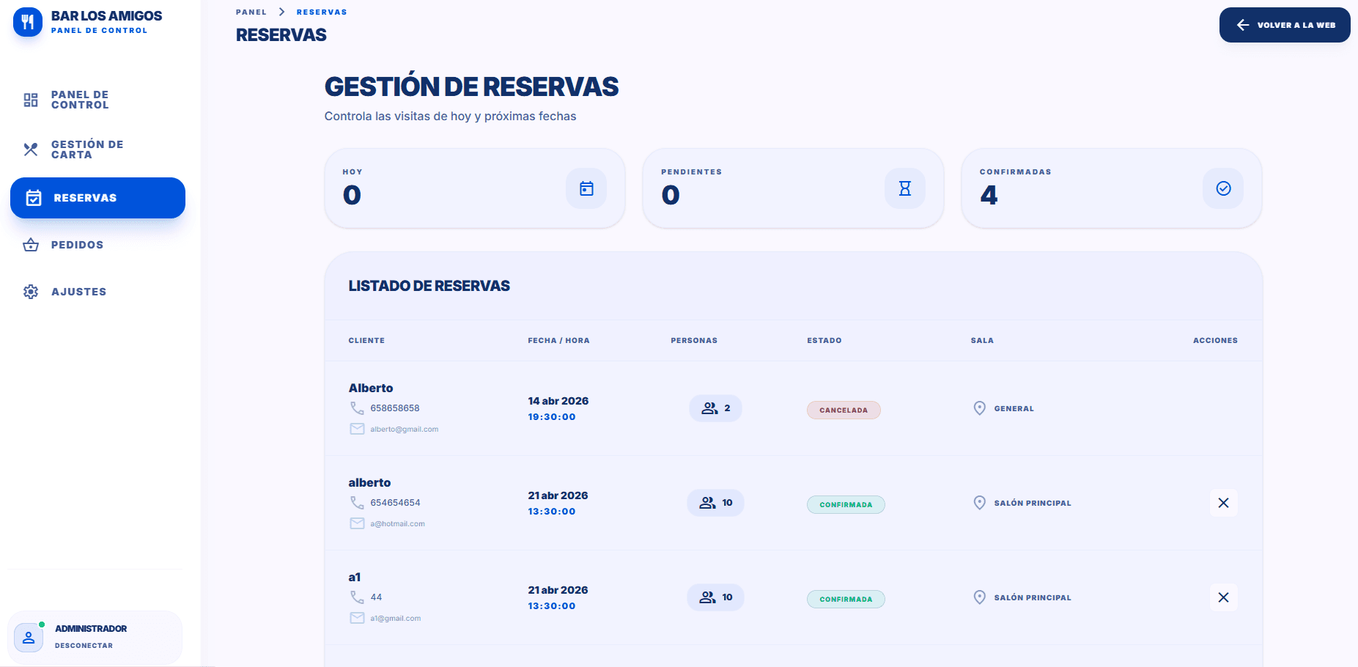Cancel a1's reservation with the X button
This screenshot has height=667, width=1358.
1223,597
